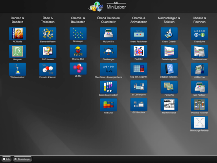Open the Potential-Rechner tool
Image resolution: width=217 pixels, height=163 pixels.
(199, 105)
